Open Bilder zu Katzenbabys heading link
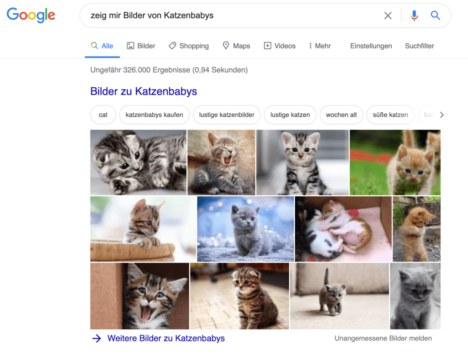 pos(143,91)
